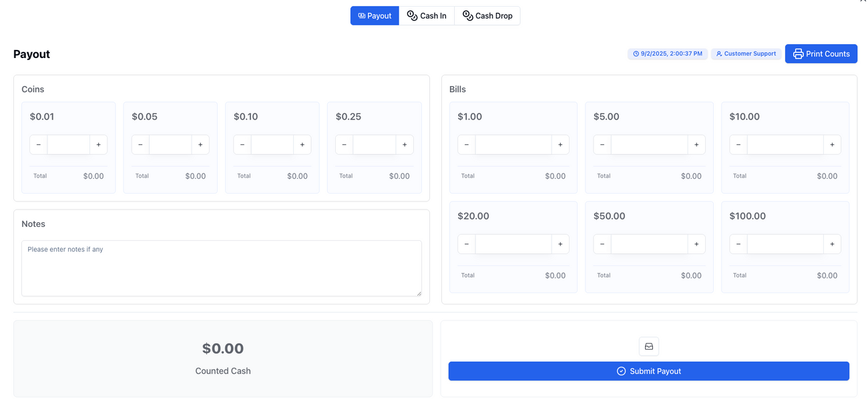Increase the $0.01 coin count with plus
This screenshot has width=868, height=411.
coord(98,145)
